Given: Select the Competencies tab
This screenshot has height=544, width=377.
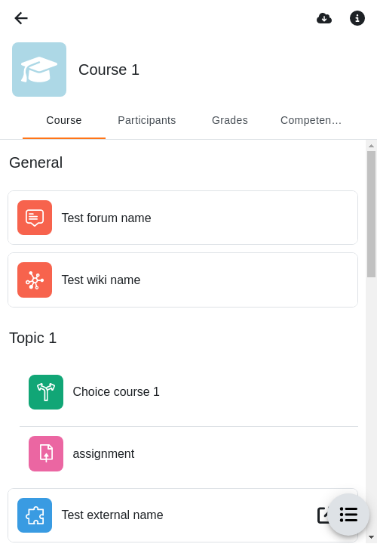Looking at the screenshot, I should 311,120.
